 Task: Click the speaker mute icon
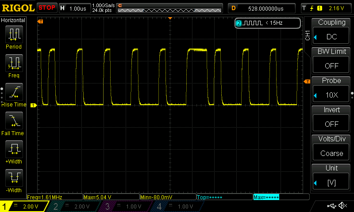point(342,206)
